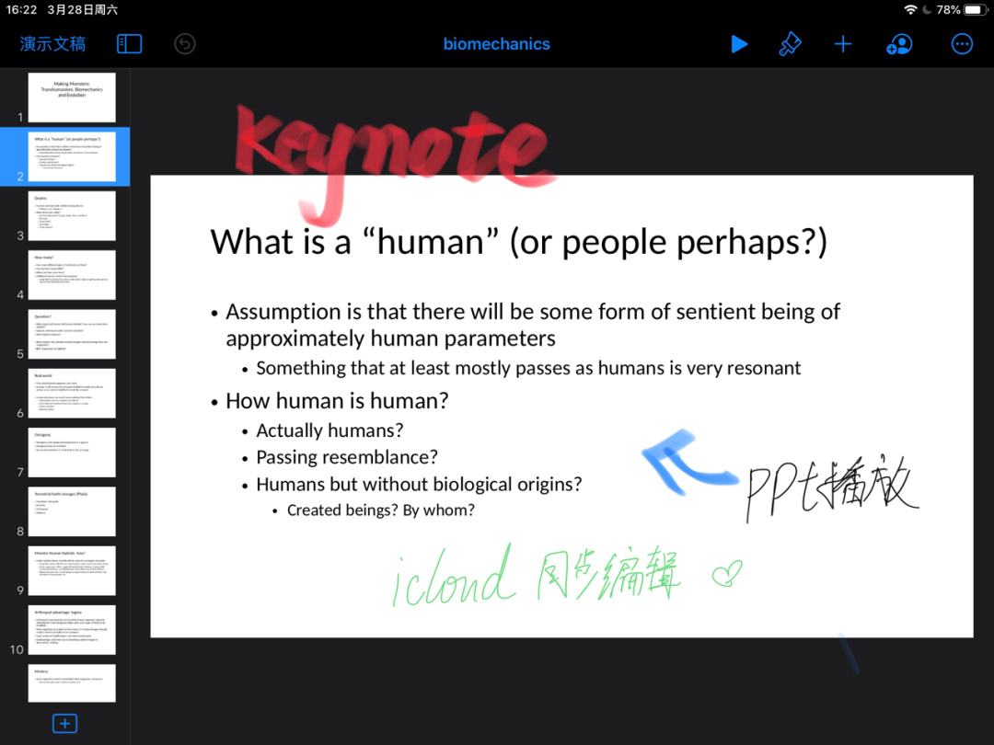Image resolution: width=994 pixels, height=745 pixels.
Task: Toggle the slide navigator view button
Action: pyautogui.click(x=129, y=44)
